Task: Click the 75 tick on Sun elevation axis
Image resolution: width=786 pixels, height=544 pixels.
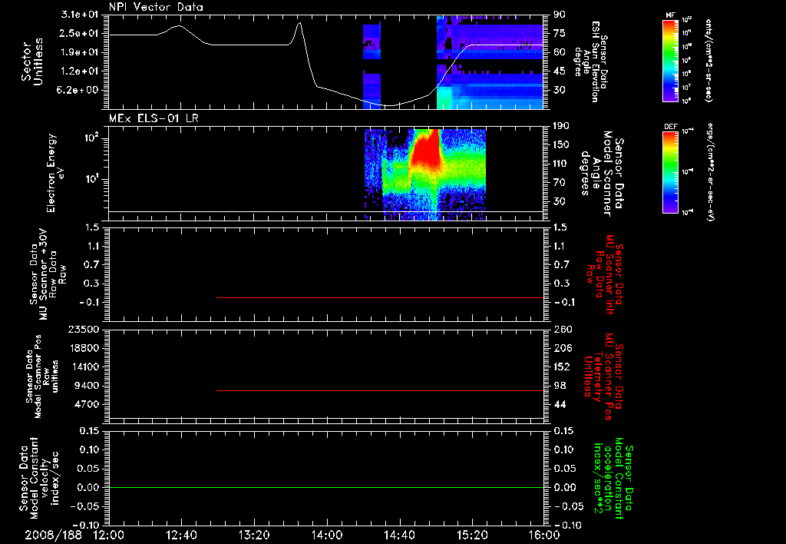Action: click(560, 33)
